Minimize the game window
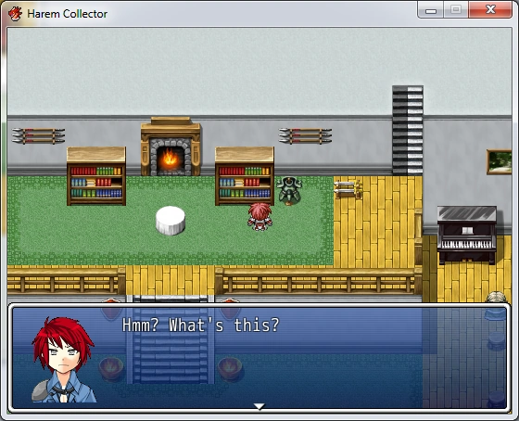Image resolution: width=519 pixels, height=421 pixels. [x=431, y=10]
